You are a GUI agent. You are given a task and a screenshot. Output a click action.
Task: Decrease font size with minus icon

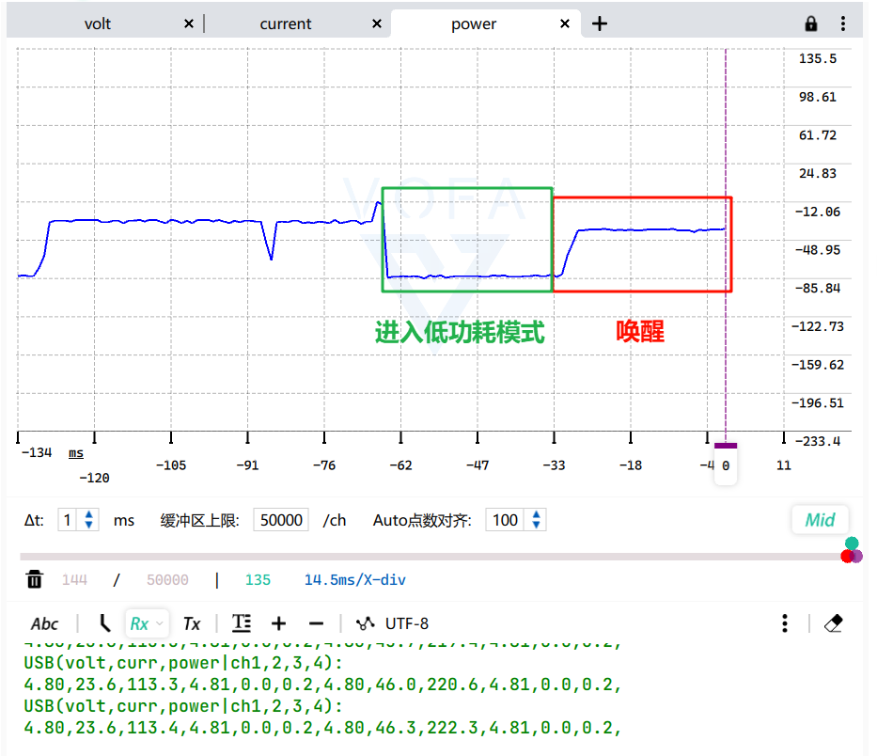(316, 623)
